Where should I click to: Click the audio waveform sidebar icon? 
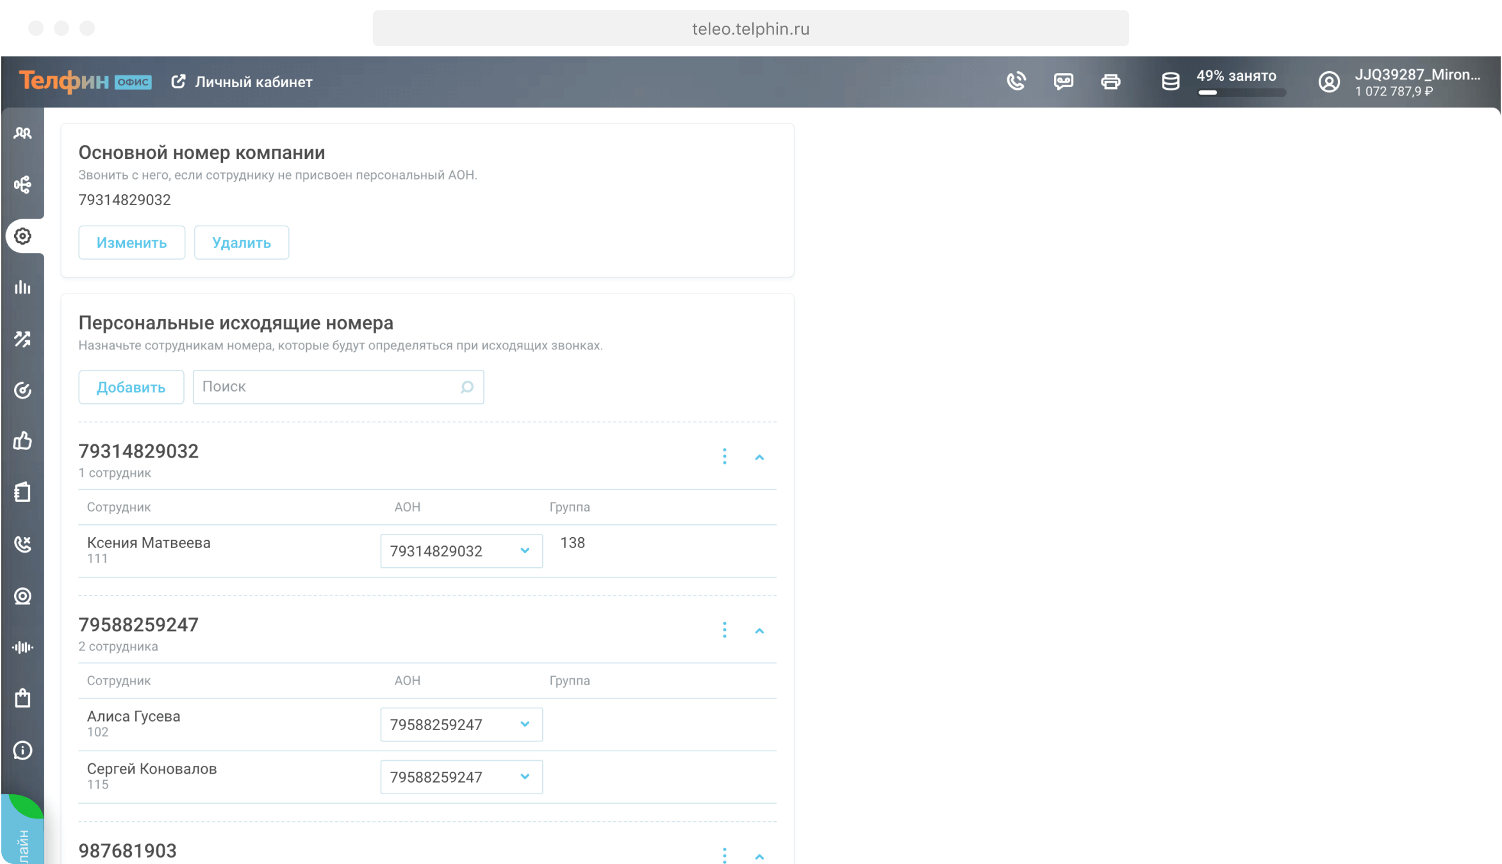(x=22, y=647)
